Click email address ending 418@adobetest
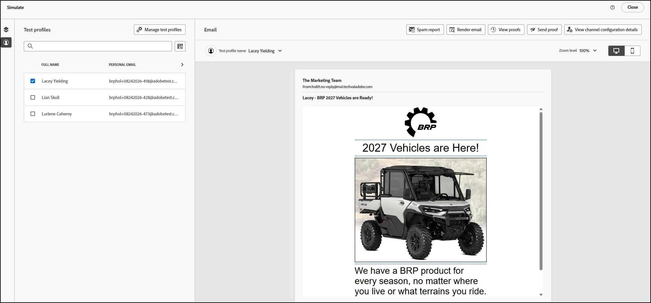The image size is (651, 303). click(143, 81)
